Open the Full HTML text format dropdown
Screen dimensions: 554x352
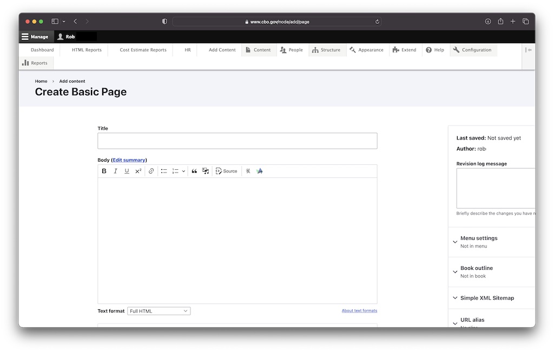tap(158, 310)
